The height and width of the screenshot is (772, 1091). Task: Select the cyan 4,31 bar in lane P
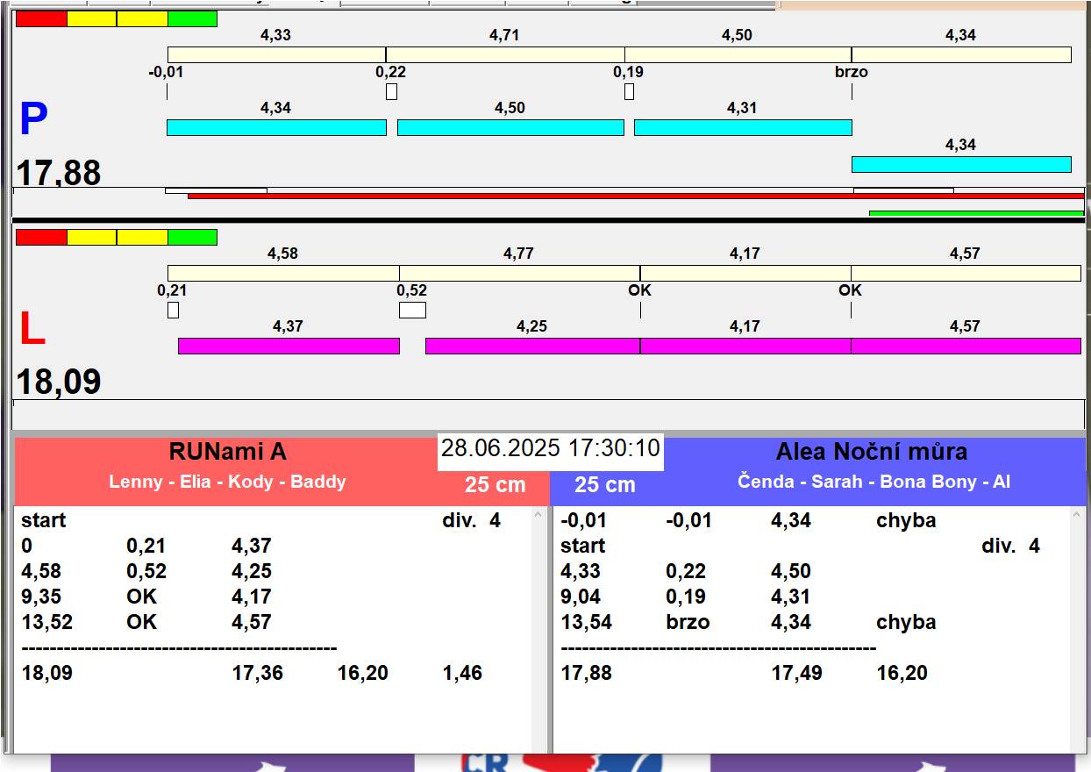[743, 127]
